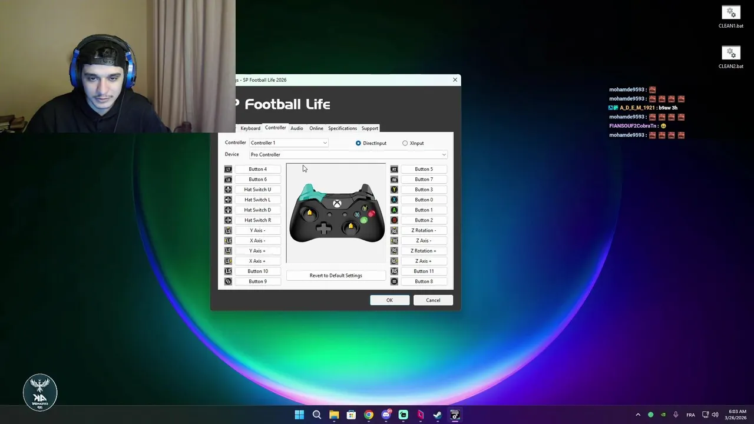Remap the X Axis - assignment
This screenshot has height=424, width=754.
(257, 240)
